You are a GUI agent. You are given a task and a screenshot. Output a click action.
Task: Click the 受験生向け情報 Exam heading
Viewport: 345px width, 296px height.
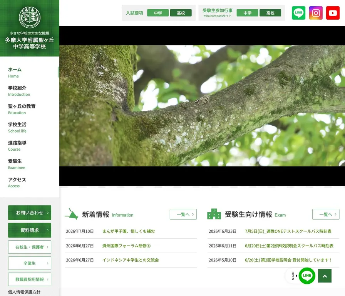(x=255, y=215)
